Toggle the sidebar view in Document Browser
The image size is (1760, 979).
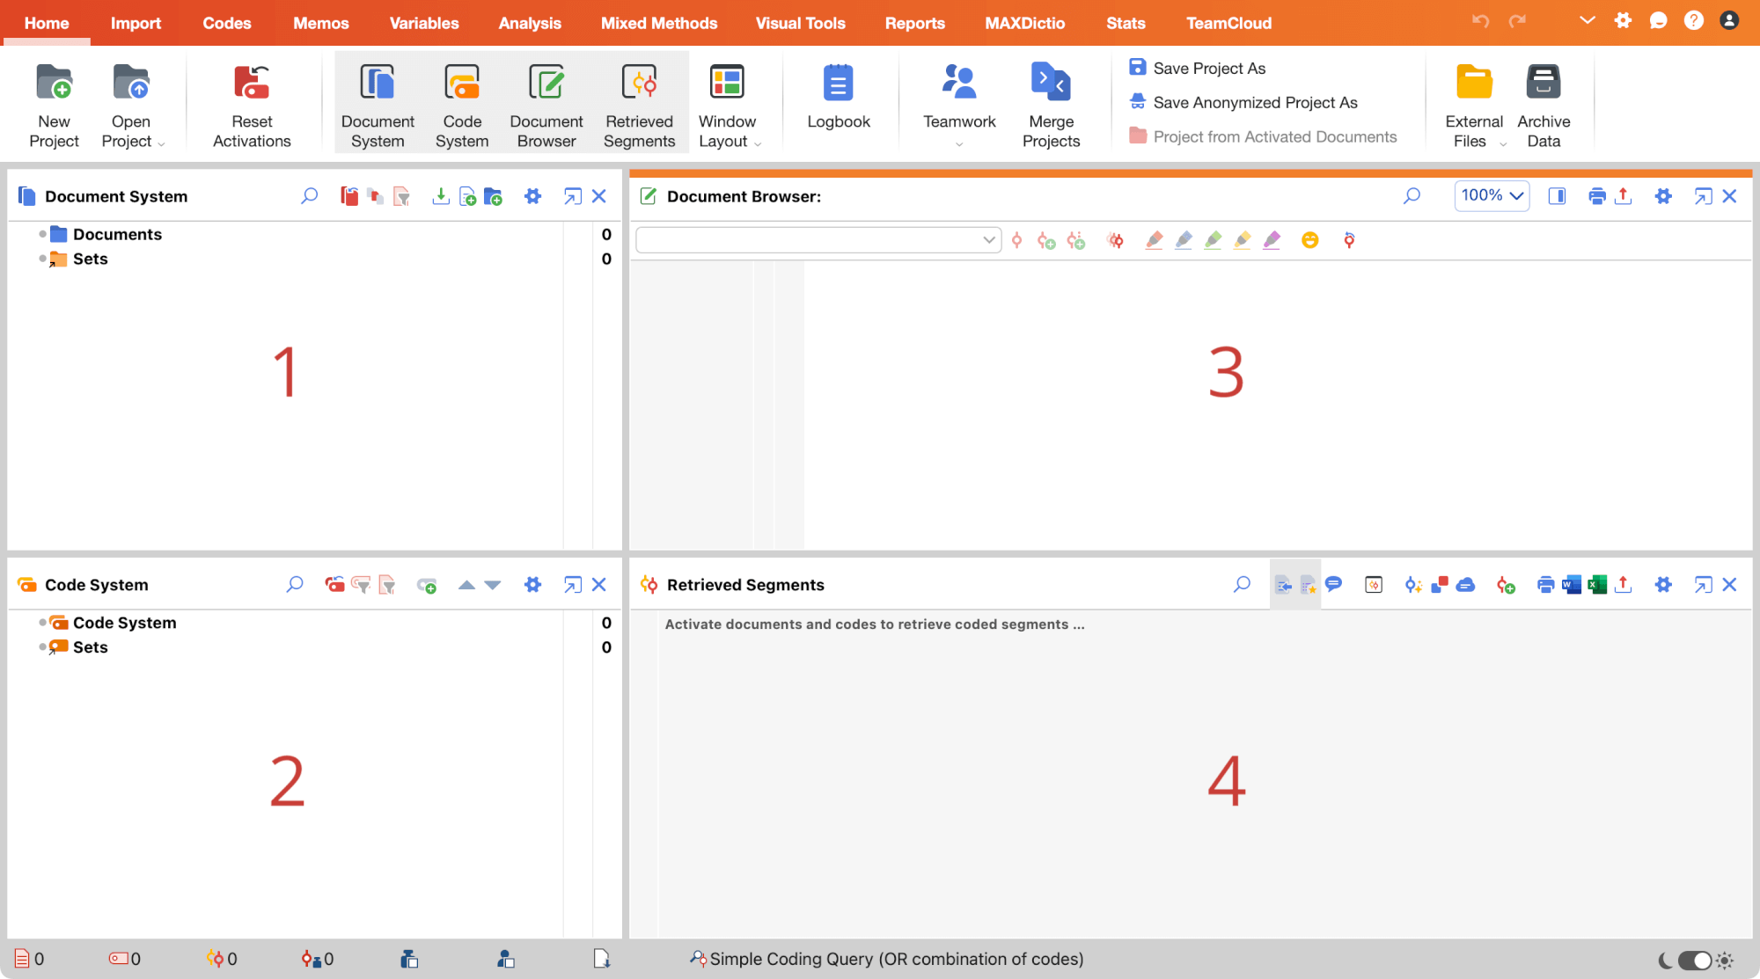(x=1558, y=196)
